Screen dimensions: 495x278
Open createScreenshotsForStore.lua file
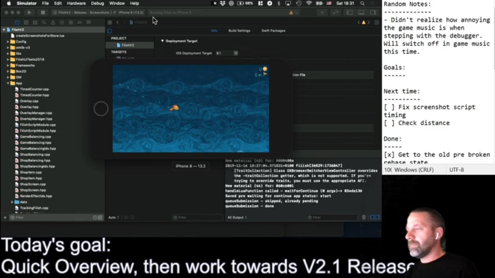(x=40, y=36)
